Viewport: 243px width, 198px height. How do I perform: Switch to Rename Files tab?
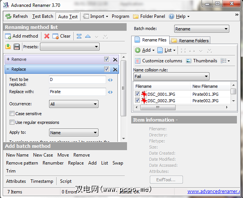point(151,40)
